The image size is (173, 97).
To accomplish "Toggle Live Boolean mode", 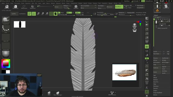I will [x=22, y=14].
